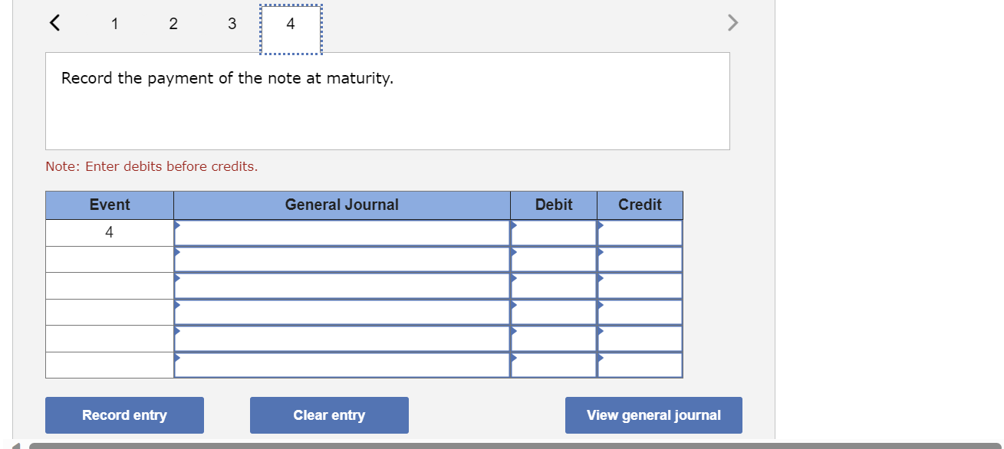The height and width of the screenshot is (449, 1004).
Task: Click the right navigation chevron arrow
Action: [732, 22]
